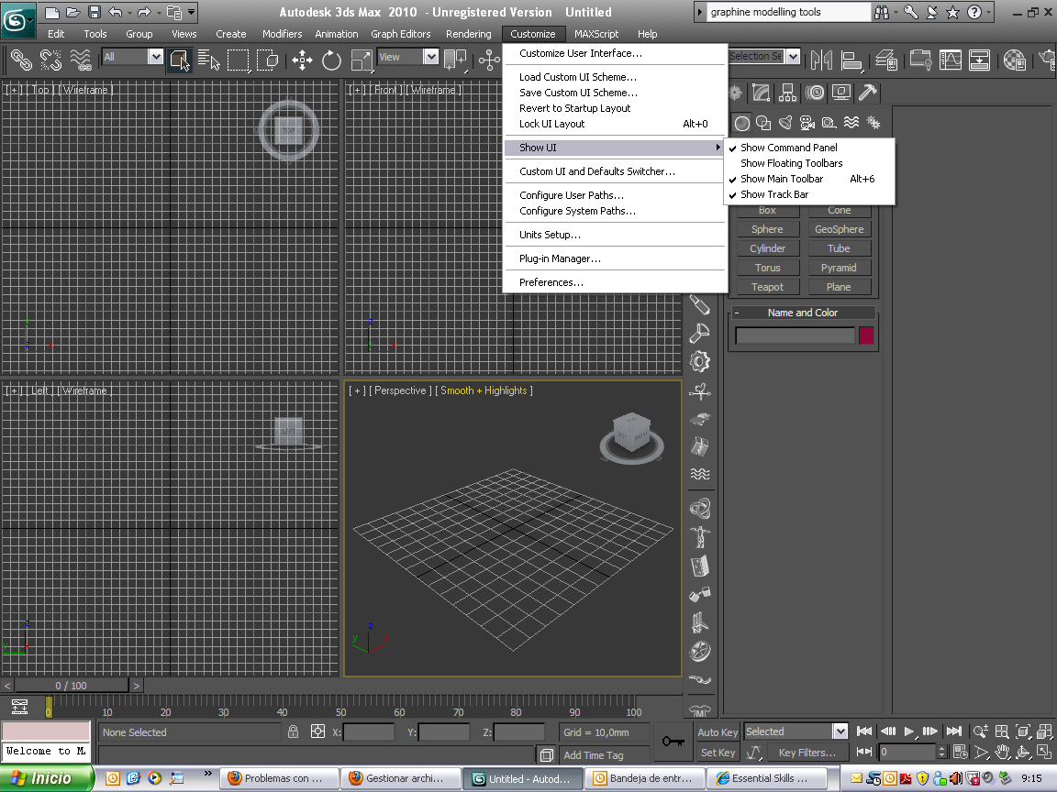Viewport: 1057px width, 792px height.
Task: Open the Graph Editors menu
Action: click(x=400, y=34)
